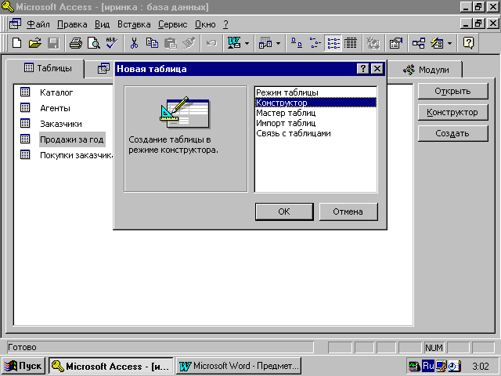Click the Undo arrow icon

click(x=211, y=43)
